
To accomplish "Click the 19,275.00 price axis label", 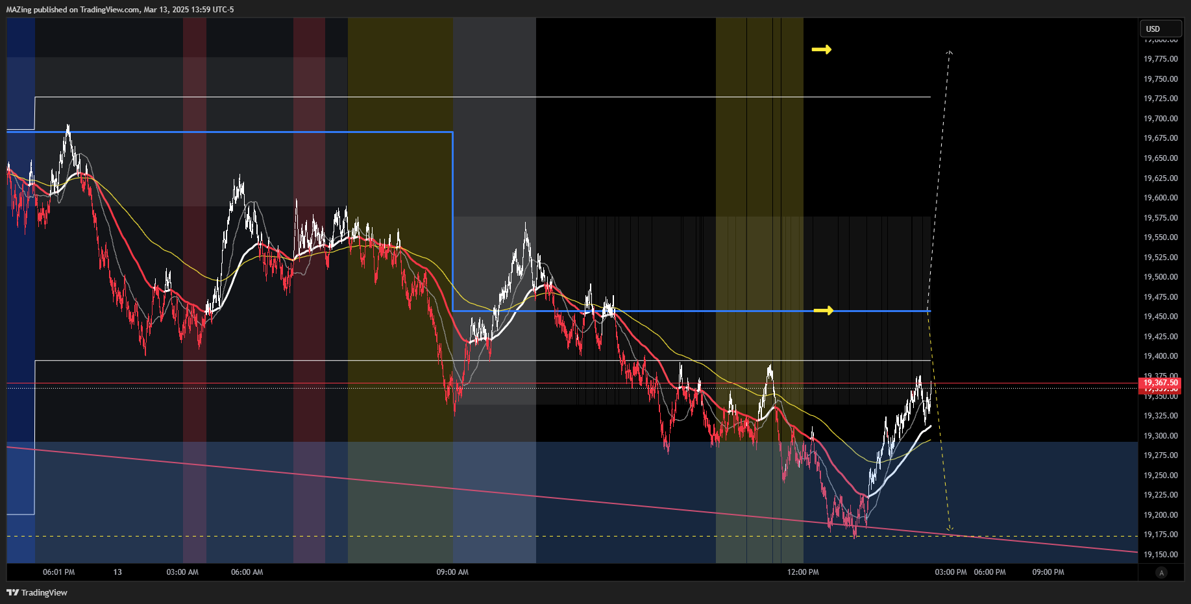I will 1160,455.
